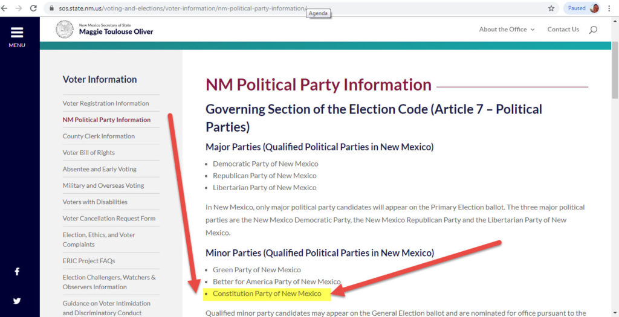Click Democratic Party of New Mexico
The height and width of the screenshot is (317, 619).
click(x=265, y=164)
